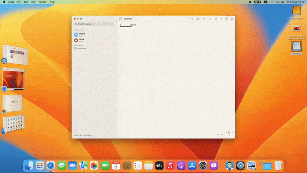Open the Maps menu in menu bar
This screenshot has height=173, width=307.
[11, 2]
